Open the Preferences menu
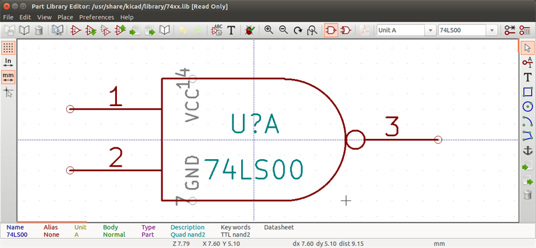Viewport: 536px width, 248px height. 96,17
